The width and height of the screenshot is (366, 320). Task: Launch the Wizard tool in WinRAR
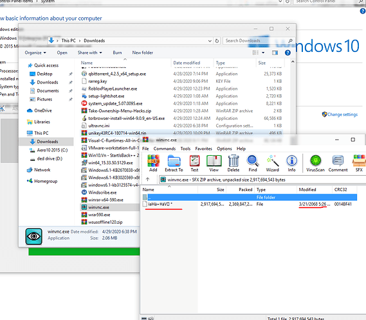(x=272, y=164)
